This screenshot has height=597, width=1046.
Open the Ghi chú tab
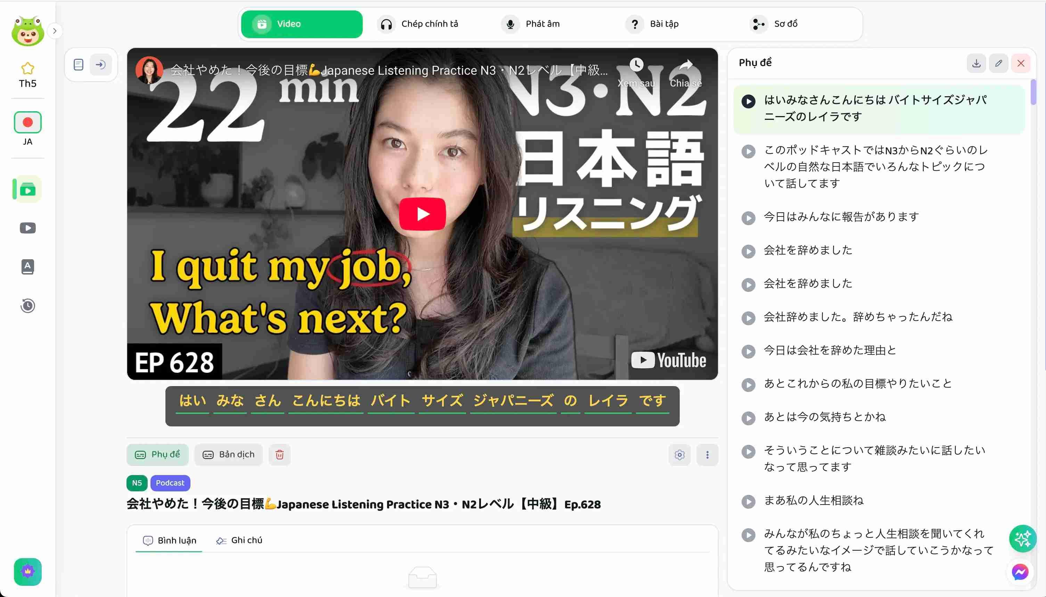[x=239, y=540]
